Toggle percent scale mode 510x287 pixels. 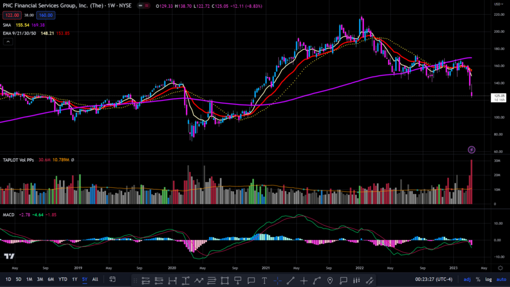pyautogui.click(x=478, y=279)
